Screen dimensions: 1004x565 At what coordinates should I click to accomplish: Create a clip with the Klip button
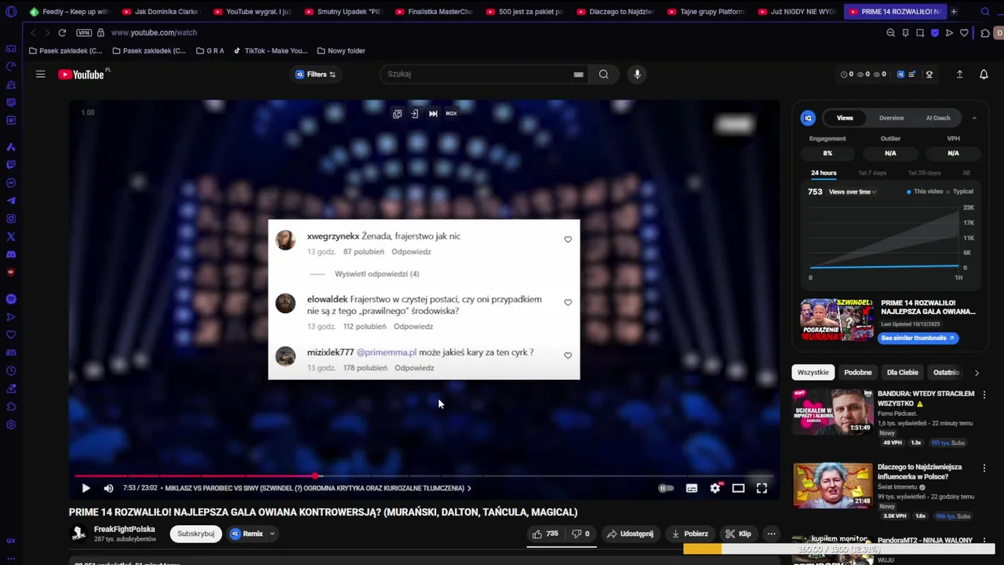pos(738,534)
